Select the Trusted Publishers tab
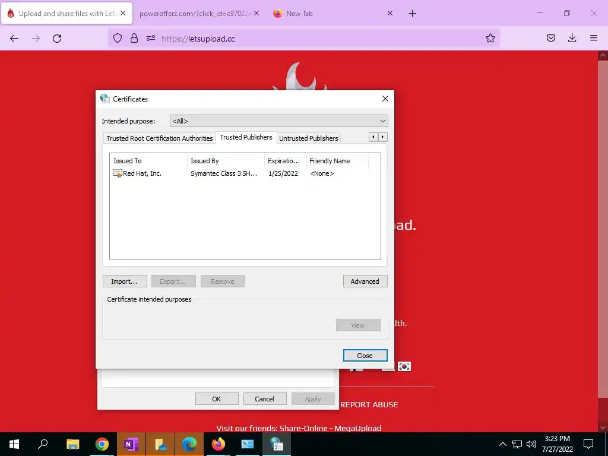The height and width of the screenshot is (456, 608). coord(246,137)
